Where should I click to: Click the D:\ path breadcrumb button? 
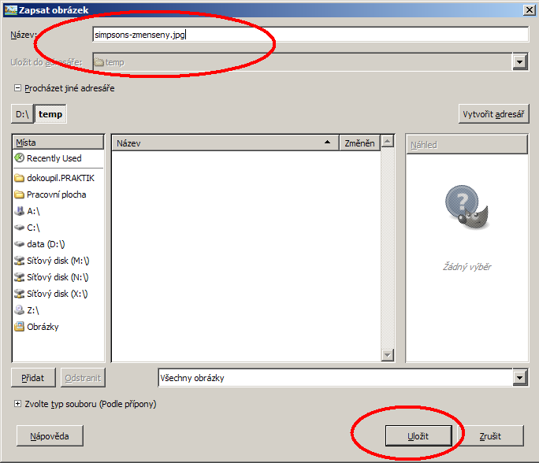pyautogui.click(x=22, y=114)
